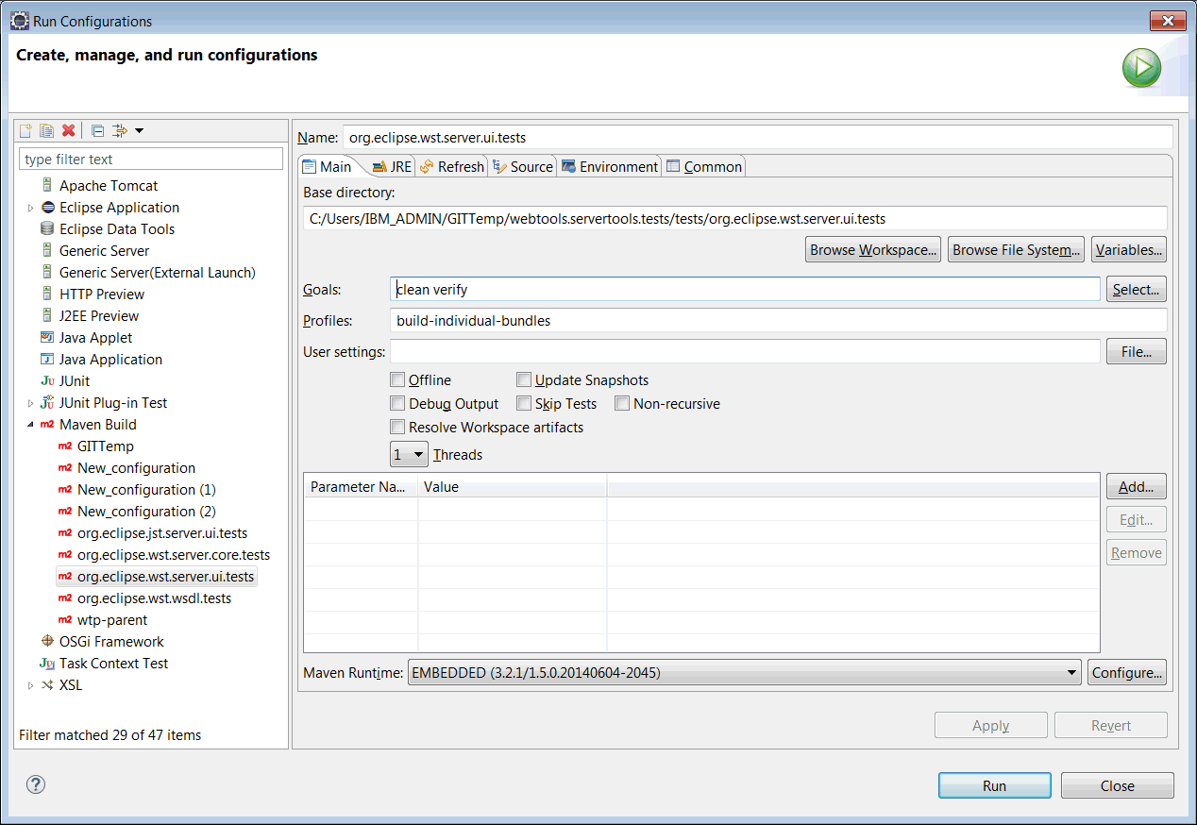
Task: Select the wtp-parent Maven configuration
Action: click(112, 620)
